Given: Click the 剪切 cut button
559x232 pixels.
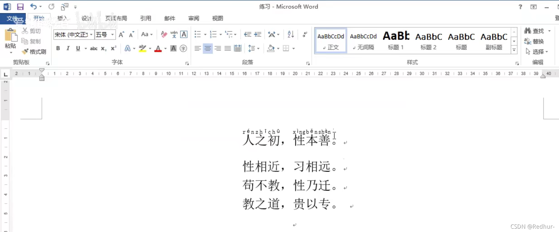Looking at the screenshot, I should (31, 31).
